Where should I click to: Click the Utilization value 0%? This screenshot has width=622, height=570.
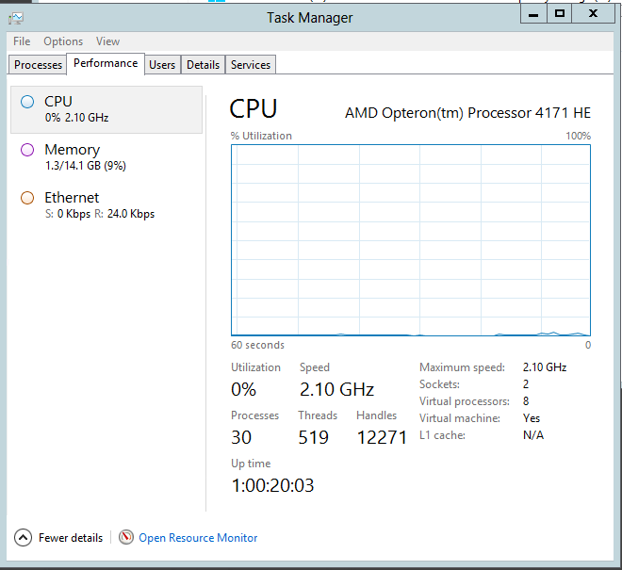[243, 389]
